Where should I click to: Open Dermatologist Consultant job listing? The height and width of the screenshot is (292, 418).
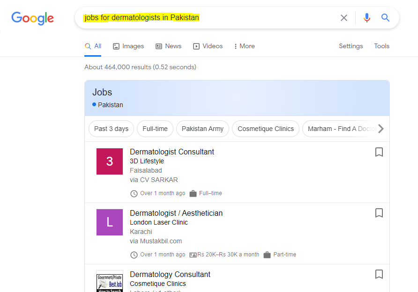(172, 152)
